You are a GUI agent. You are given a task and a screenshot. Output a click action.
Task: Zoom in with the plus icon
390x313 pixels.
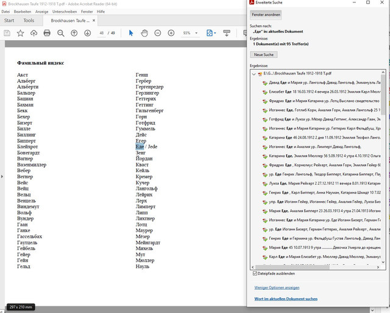click(171, 33)
